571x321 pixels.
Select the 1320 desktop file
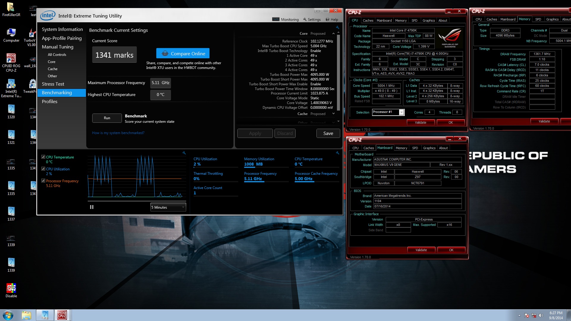pyautogui.click(x=11, y=111)
